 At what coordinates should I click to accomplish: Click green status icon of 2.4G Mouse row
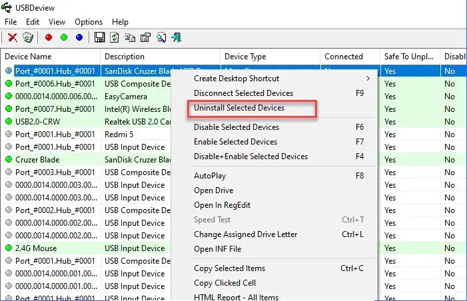pos(9,248)
